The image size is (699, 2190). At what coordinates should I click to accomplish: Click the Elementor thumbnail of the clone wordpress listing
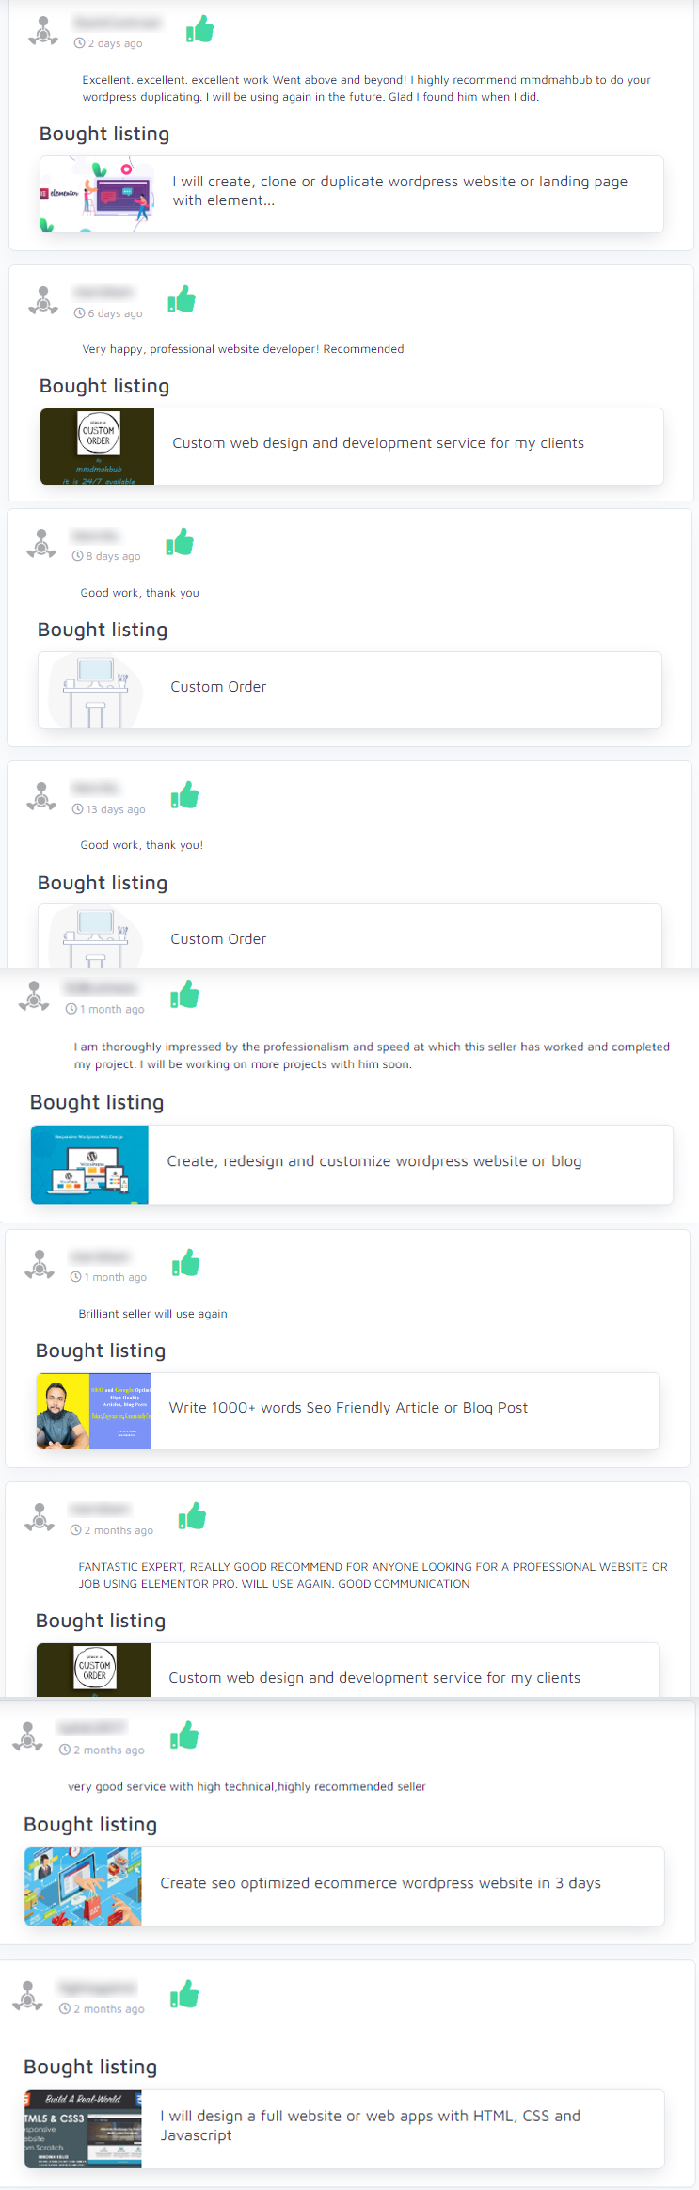97,195
